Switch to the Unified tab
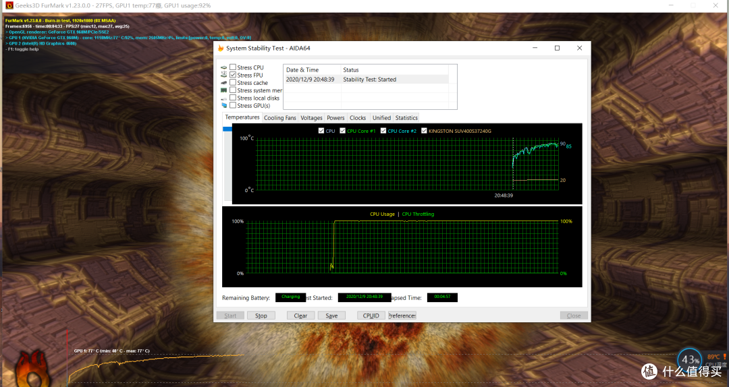 point(381,117)
